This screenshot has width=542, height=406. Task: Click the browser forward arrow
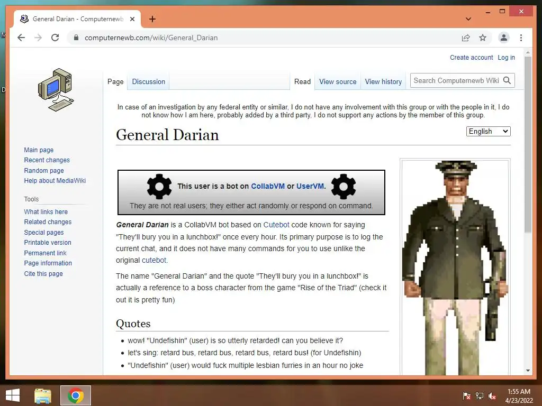[38, 38]
